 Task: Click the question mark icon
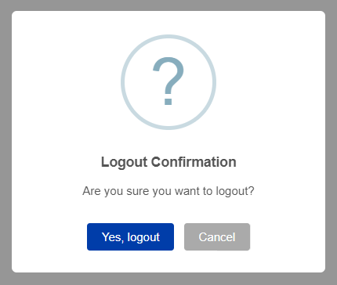click(x=168, y=82)
